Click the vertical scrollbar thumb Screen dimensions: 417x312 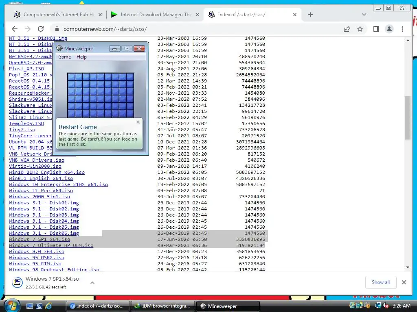pyautogui.click(x=408, y=118)
